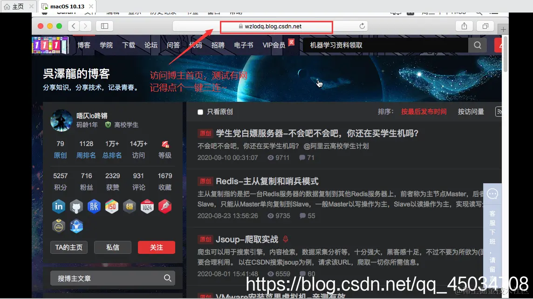Sort articles by 按最后发布时间

point(424,112)
